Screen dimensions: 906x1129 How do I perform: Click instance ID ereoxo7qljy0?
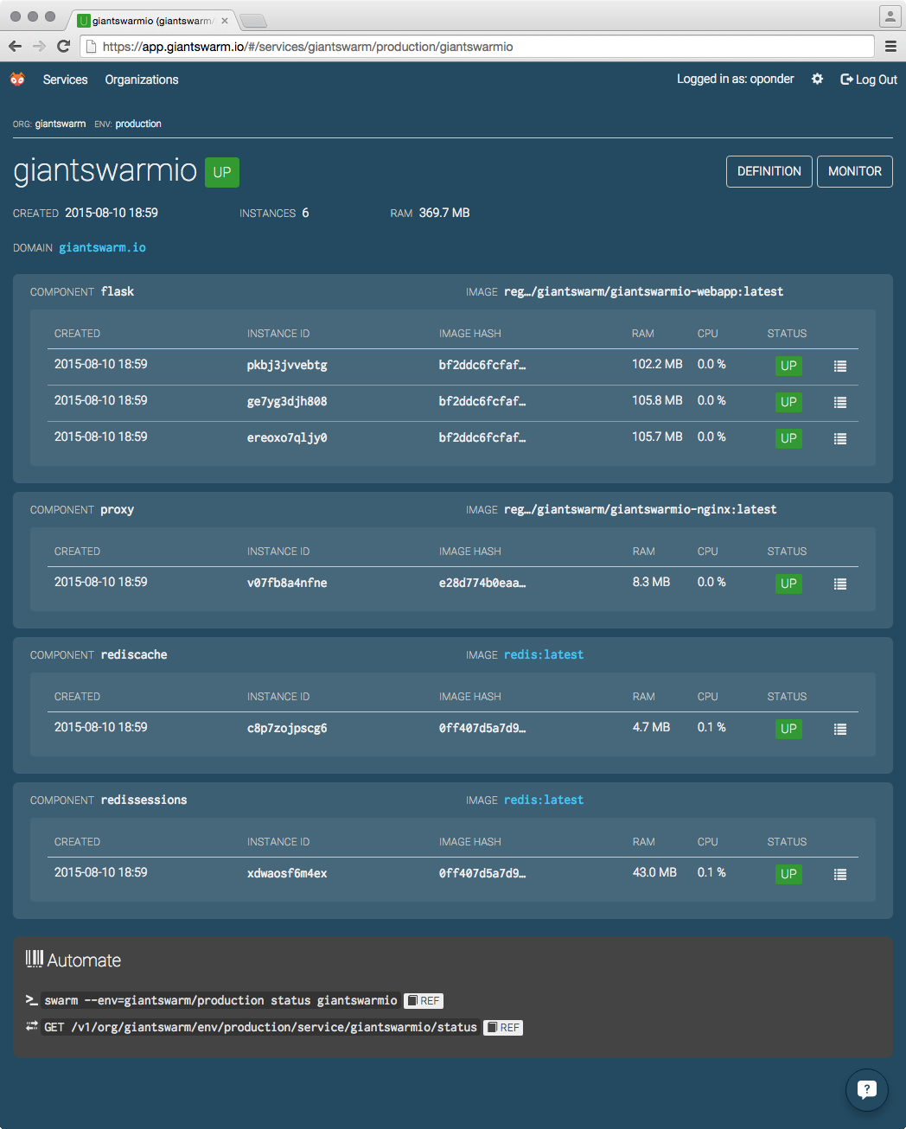[x=287, y=437]
